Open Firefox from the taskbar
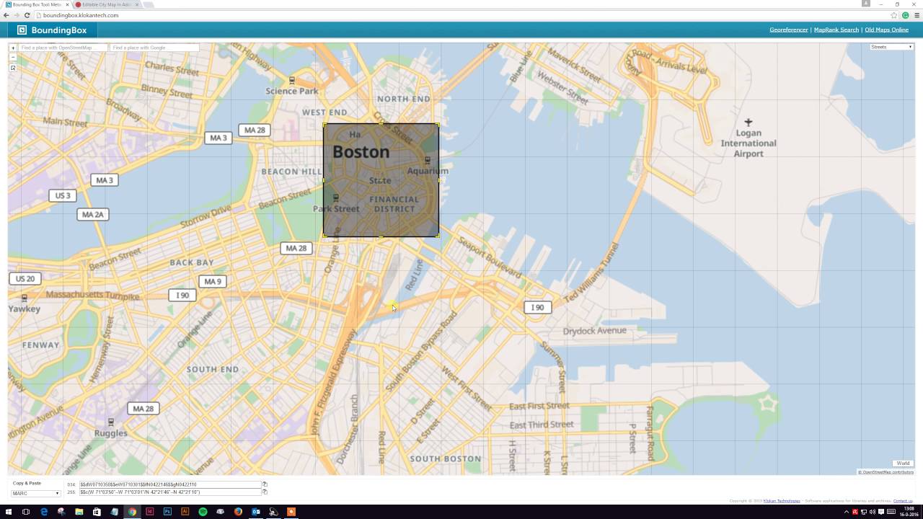Viewport: 923px width, 519px height. point(238,512)
